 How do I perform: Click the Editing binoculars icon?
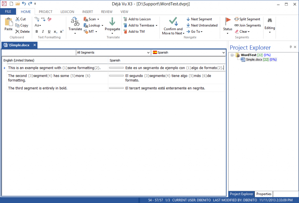pyautogui.click(x=270, y=20)
